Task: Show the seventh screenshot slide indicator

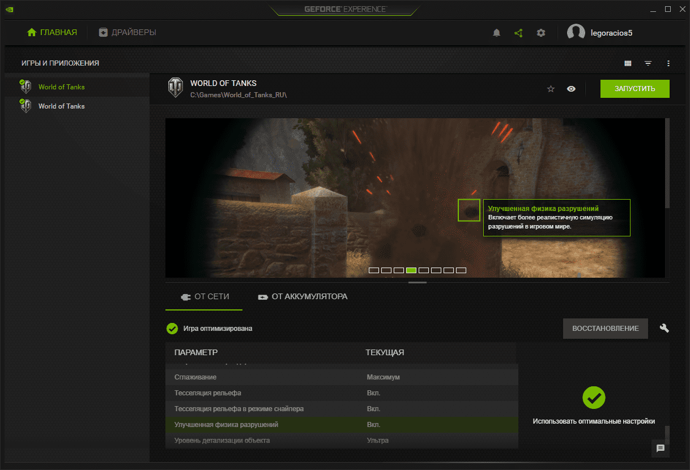Action: [x=449, y=270]
